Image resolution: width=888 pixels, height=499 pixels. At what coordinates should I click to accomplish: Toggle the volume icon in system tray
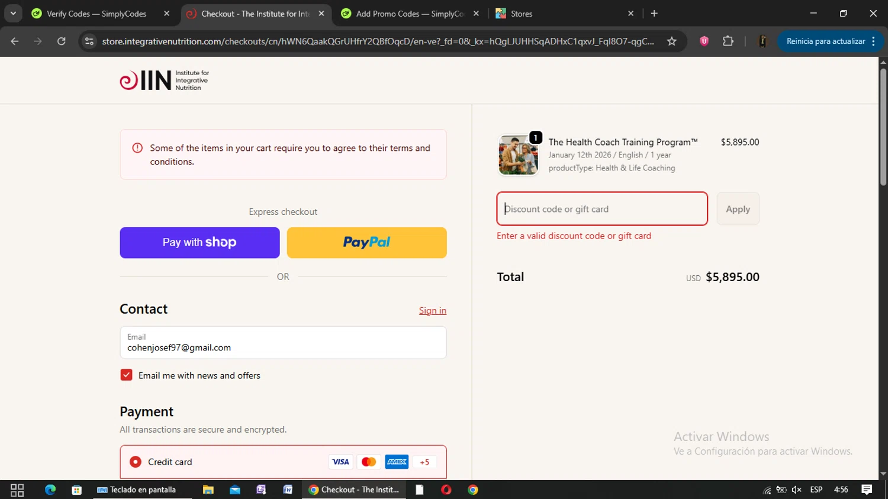pyautogui.click(x=796, y=490)
